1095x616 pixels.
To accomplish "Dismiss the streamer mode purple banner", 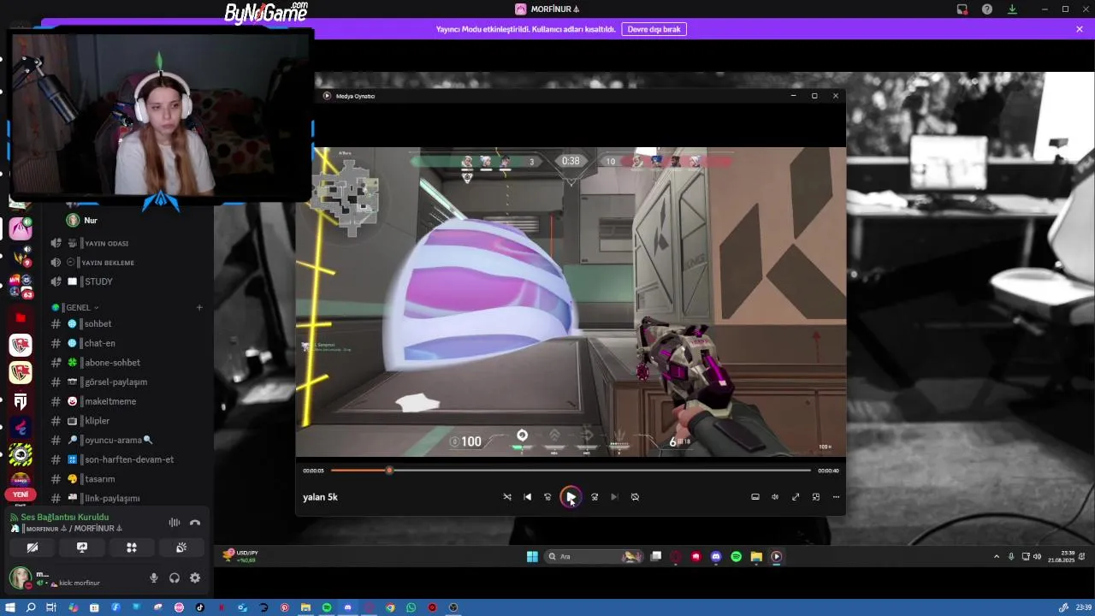I will (1080, 29).
